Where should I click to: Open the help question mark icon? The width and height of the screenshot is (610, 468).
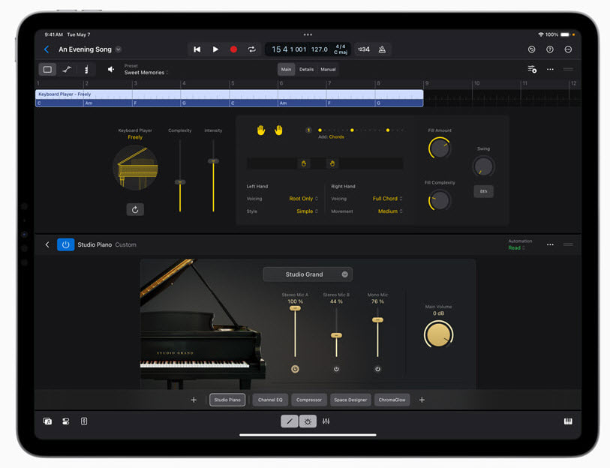tap(550, 49)
